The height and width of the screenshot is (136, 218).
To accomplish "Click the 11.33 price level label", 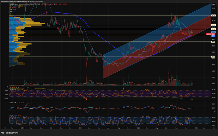I will pyautogui.click(x=213, y=25).
